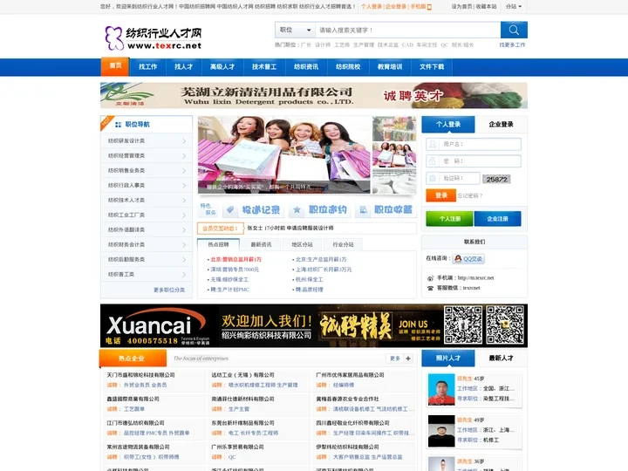Switch to the 最新人才 tab

coord(501,358)
